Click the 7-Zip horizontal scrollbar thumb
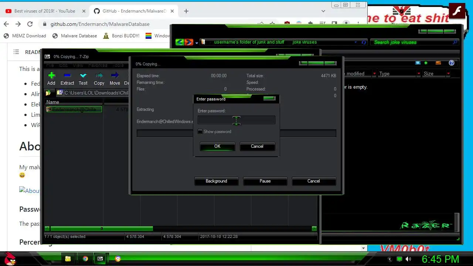Viewport: 473px width, 266px height. 102,229
